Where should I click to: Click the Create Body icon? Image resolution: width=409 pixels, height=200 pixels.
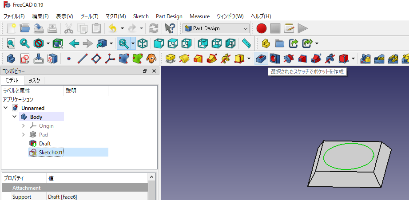click(x=11, y=59)
